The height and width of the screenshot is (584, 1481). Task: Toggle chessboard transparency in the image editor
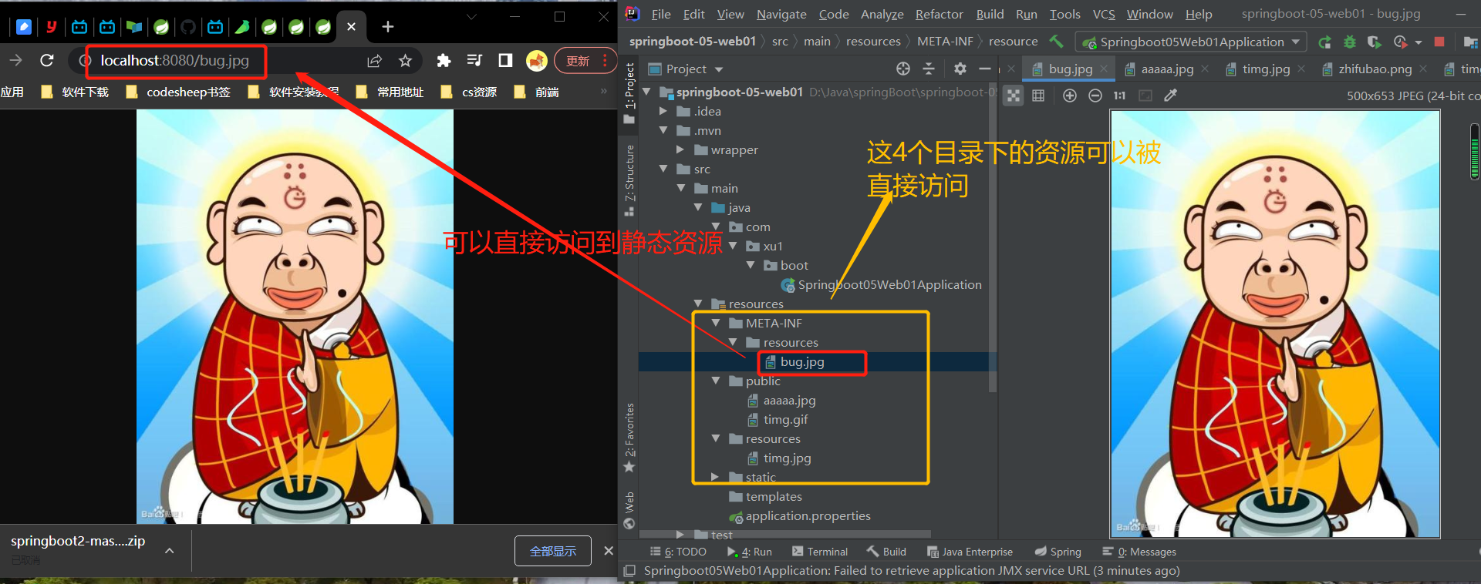(1014, 96)
